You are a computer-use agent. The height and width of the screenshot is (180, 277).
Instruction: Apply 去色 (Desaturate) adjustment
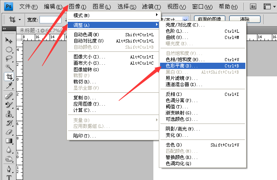pyautogui.click(x=202, y=145)
